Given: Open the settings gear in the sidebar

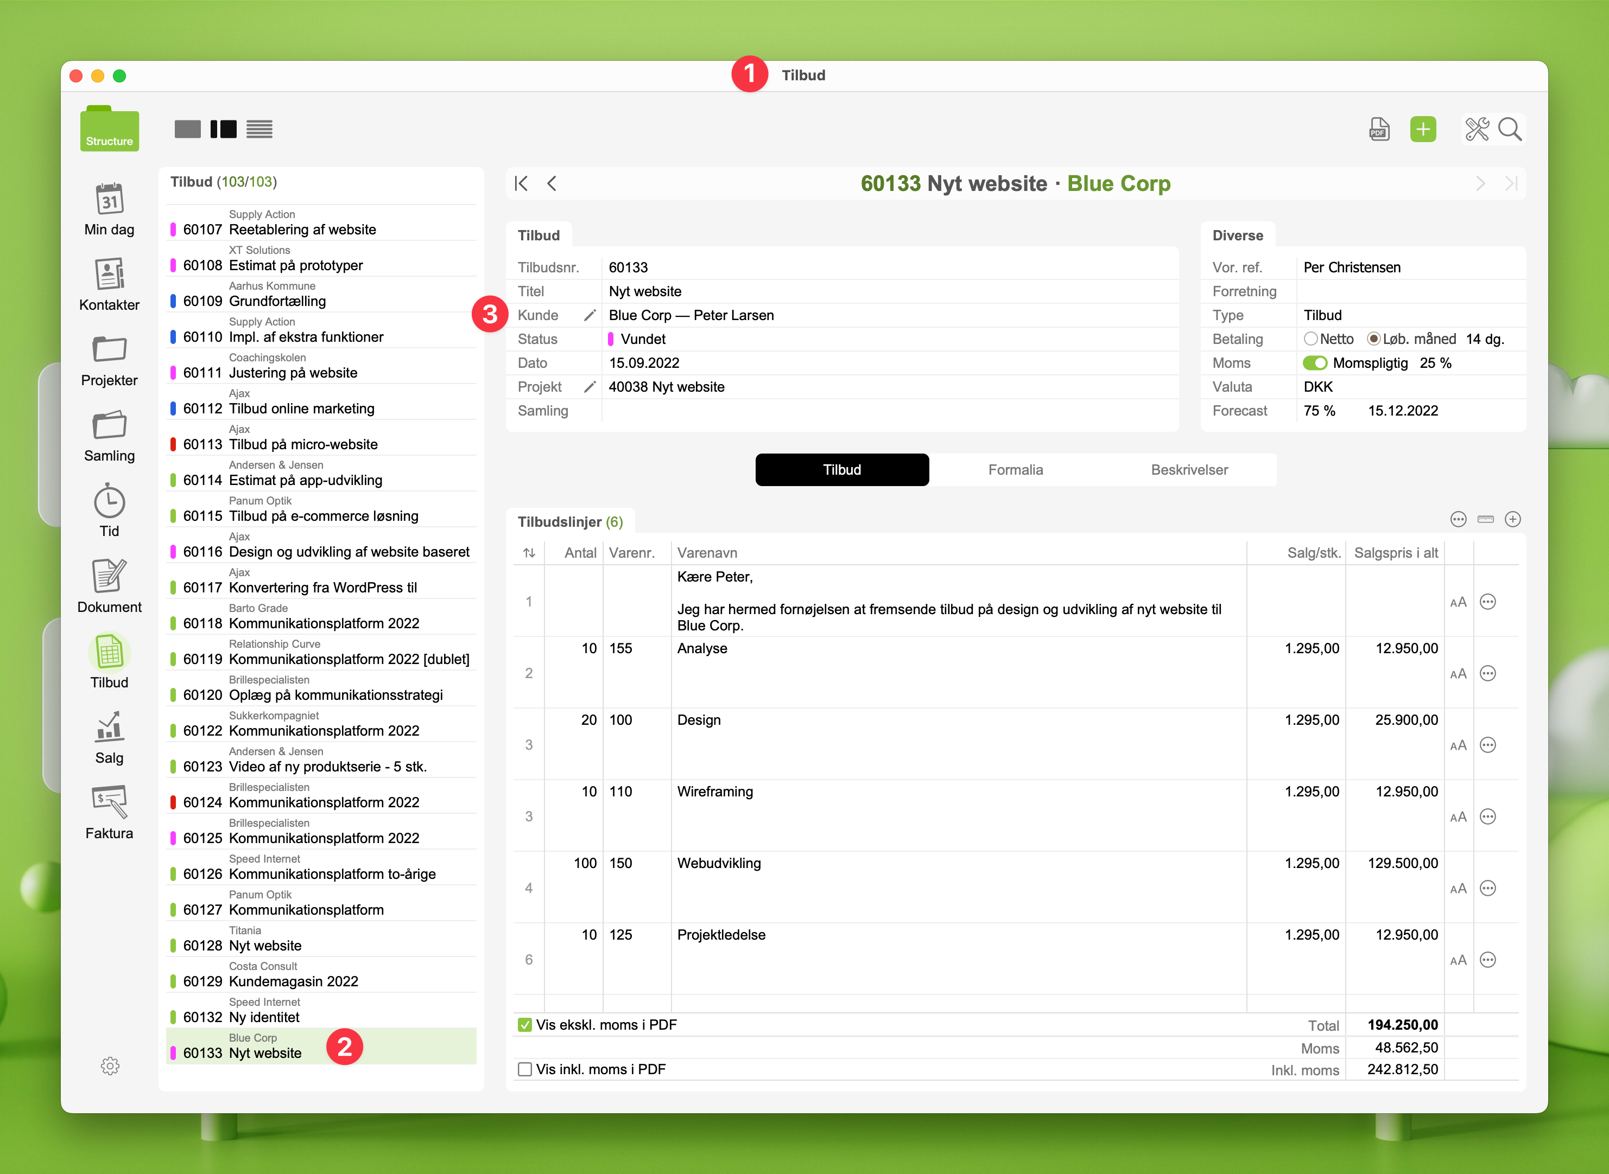Looking at the screenshot, I should 110,1066.
